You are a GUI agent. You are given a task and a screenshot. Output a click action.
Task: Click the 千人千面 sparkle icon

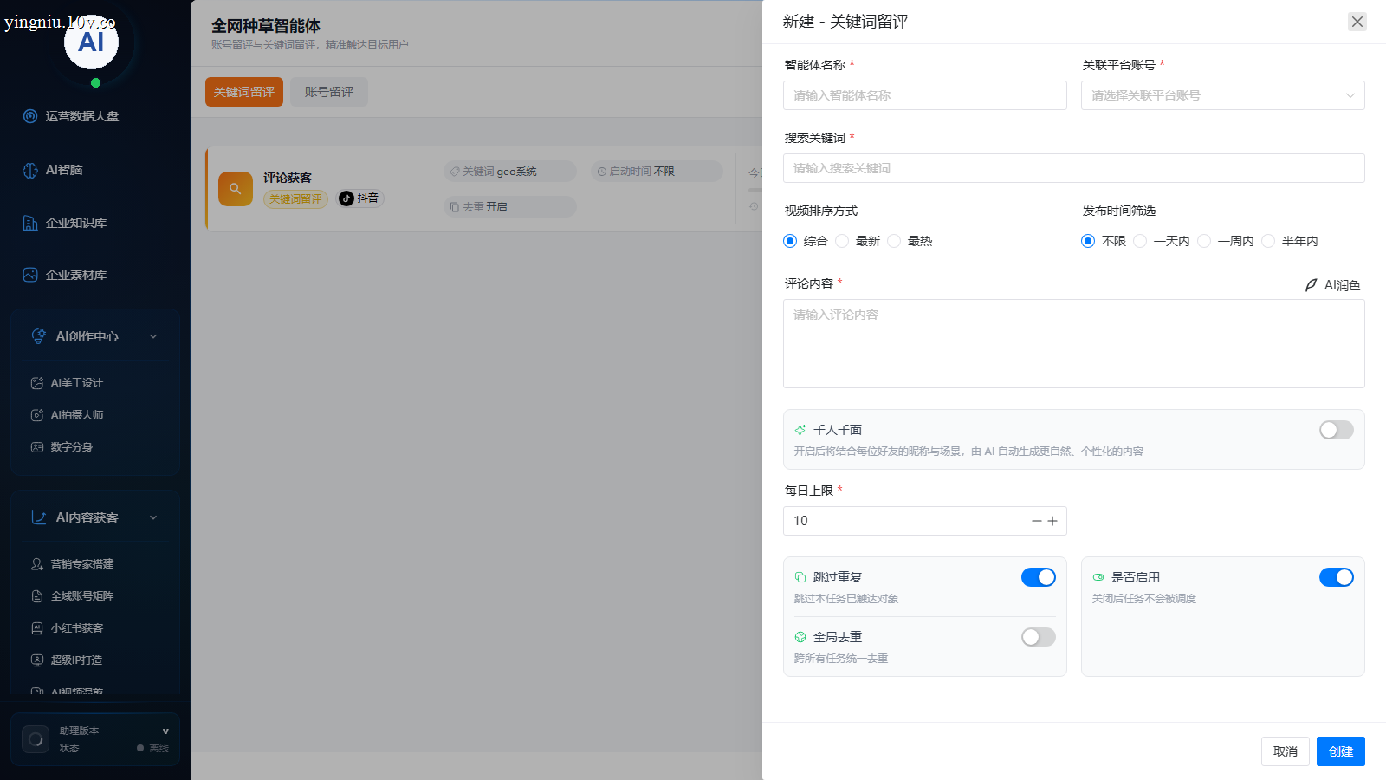[x=800, y=430]
